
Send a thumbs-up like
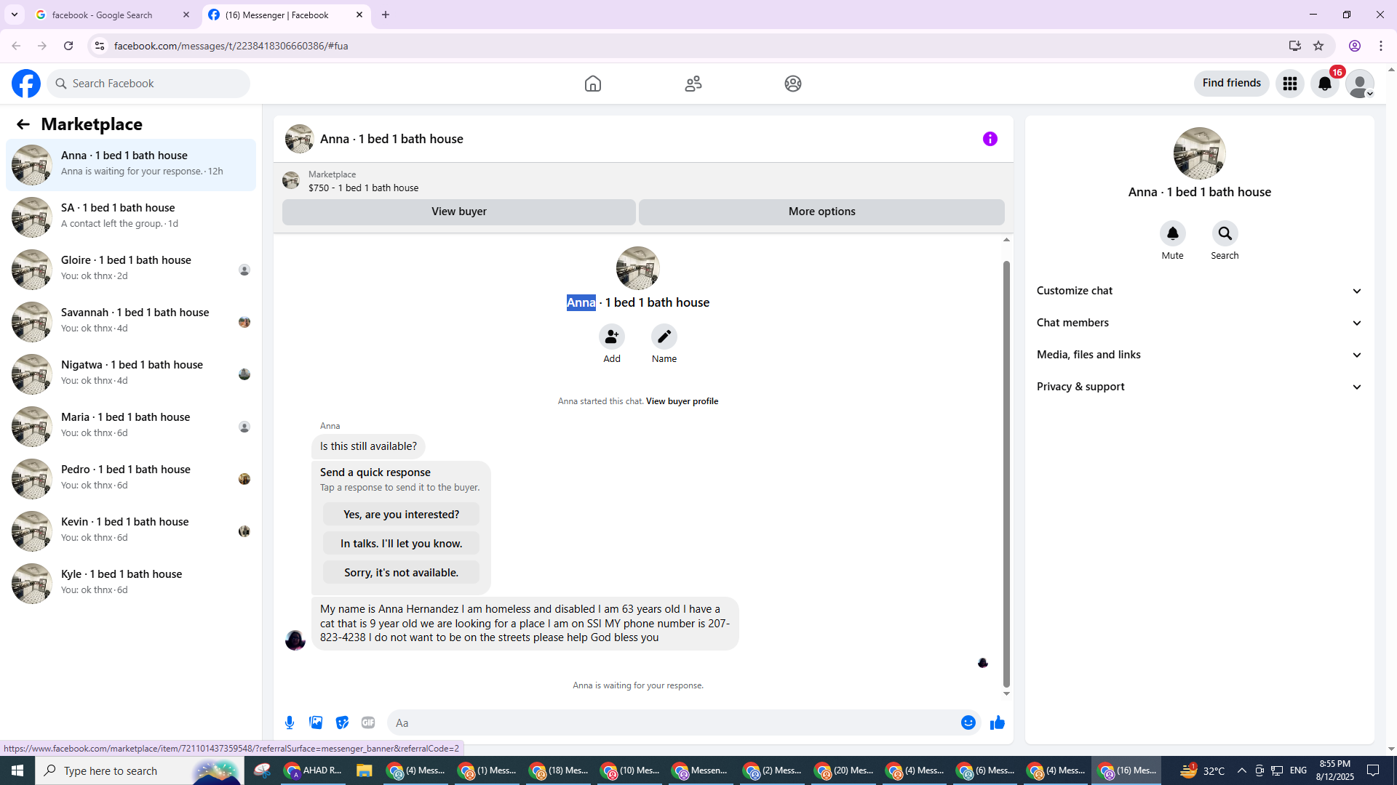[x=997, y=722]
